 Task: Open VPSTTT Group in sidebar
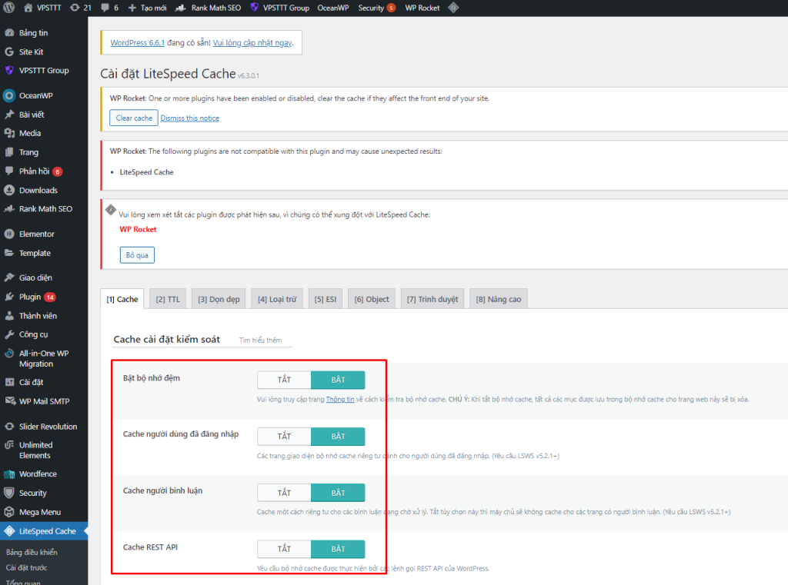[44, 70]
